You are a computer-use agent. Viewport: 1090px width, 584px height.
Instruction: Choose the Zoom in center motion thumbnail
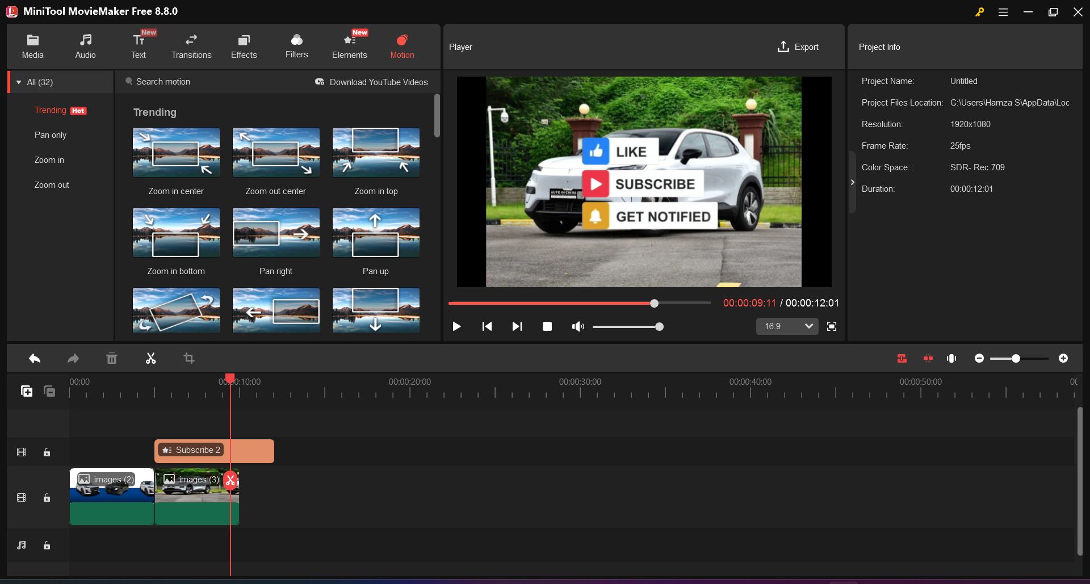(x=176, y=153)
